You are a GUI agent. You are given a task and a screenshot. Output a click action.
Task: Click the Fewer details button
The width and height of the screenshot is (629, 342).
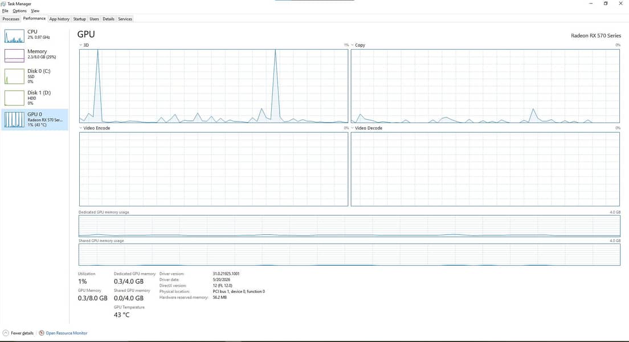(x=18, y=333)
